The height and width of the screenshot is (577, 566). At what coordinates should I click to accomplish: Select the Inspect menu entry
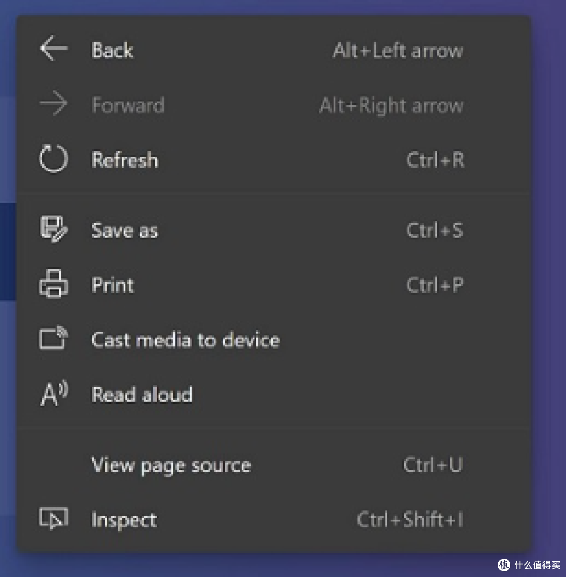click(274, 519)
